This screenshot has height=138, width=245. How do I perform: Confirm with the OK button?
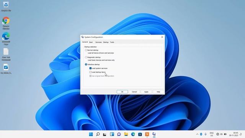click(122, 92)
